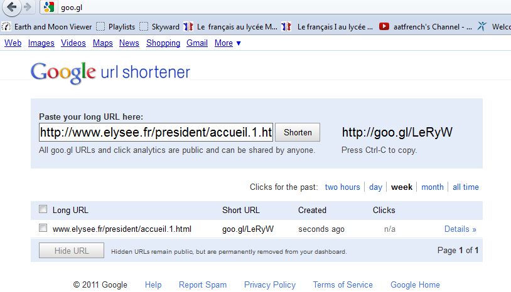This screenshot has width=511, height=292.
Task: Click the goo.gl/LeRyW short URL table cell
Action: [248, 229]
